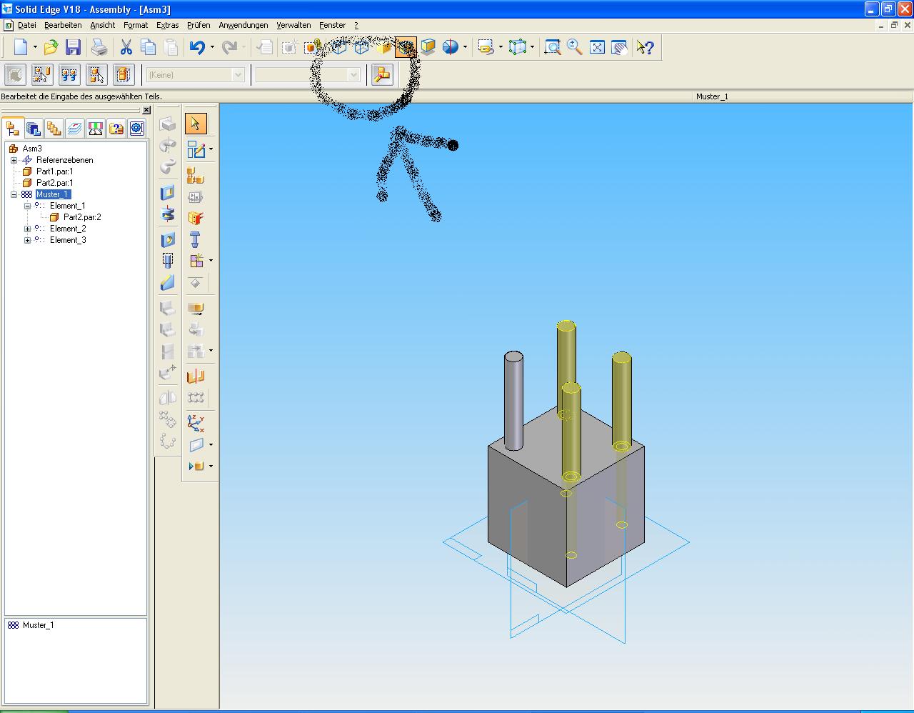Select Part1.par:1 in the tree
The image size is (914, 713).
coord(54,171)
